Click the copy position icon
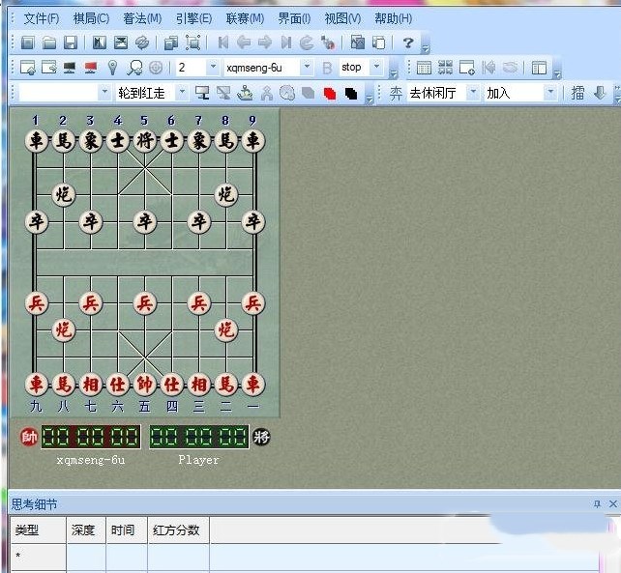The height and width of the screenshot is (573, 621). (171, 43)
